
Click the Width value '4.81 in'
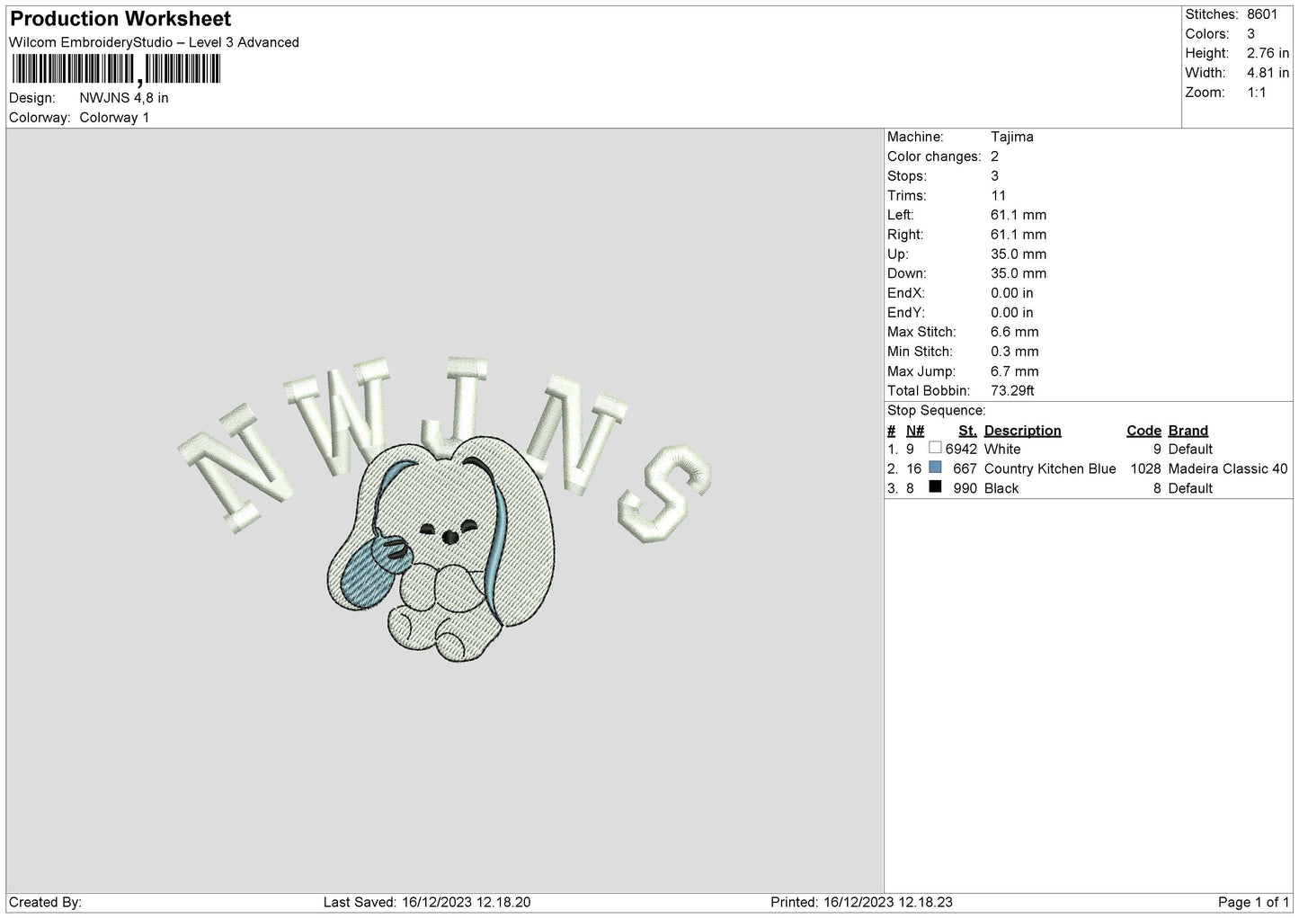(x=1268, y=73)
